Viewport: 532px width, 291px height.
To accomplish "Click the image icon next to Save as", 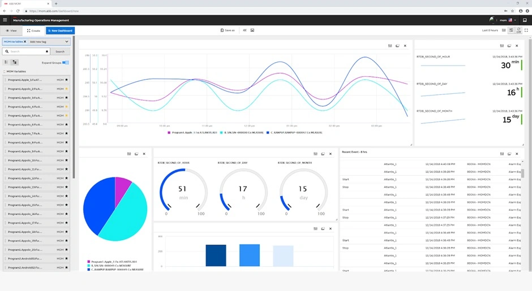I will (x=252, y=30).
